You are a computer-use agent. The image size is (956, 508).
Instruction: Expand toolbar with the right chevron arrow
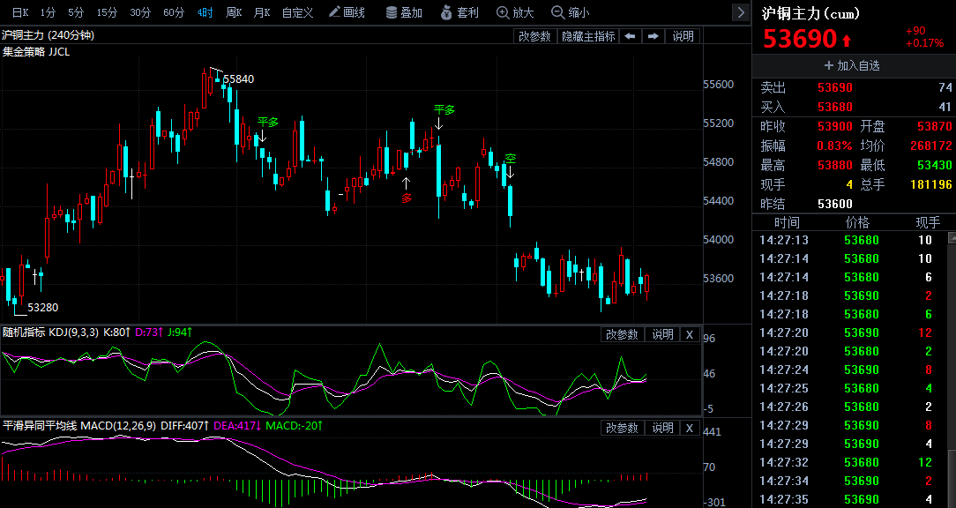pos(741,12)
